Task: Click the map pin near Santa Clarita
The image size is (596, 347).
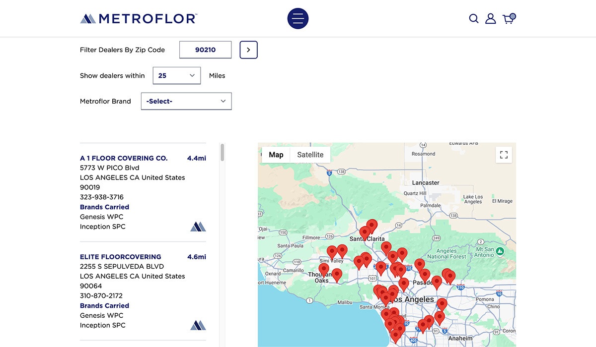Action: [x=372, y=225]
